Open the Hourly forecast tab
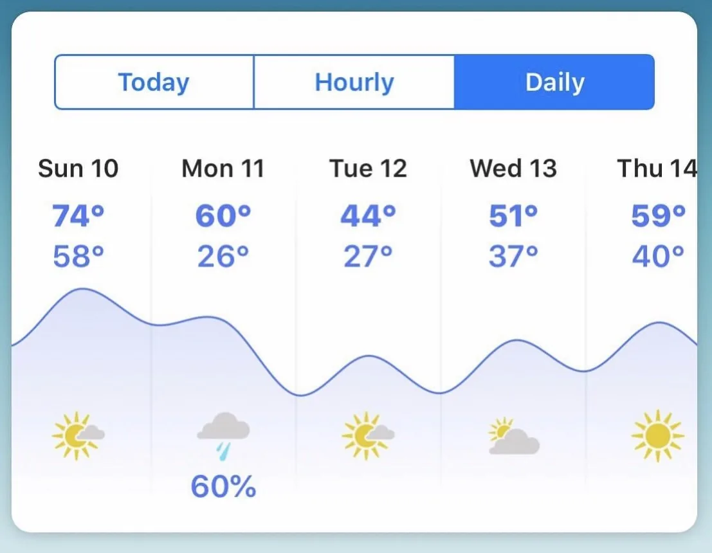 coord(354,82)
